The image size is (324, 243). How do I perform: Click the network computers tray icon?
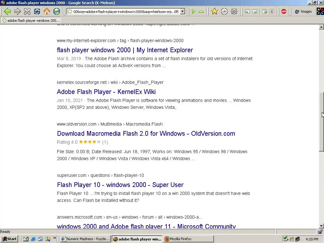[297, 239]
